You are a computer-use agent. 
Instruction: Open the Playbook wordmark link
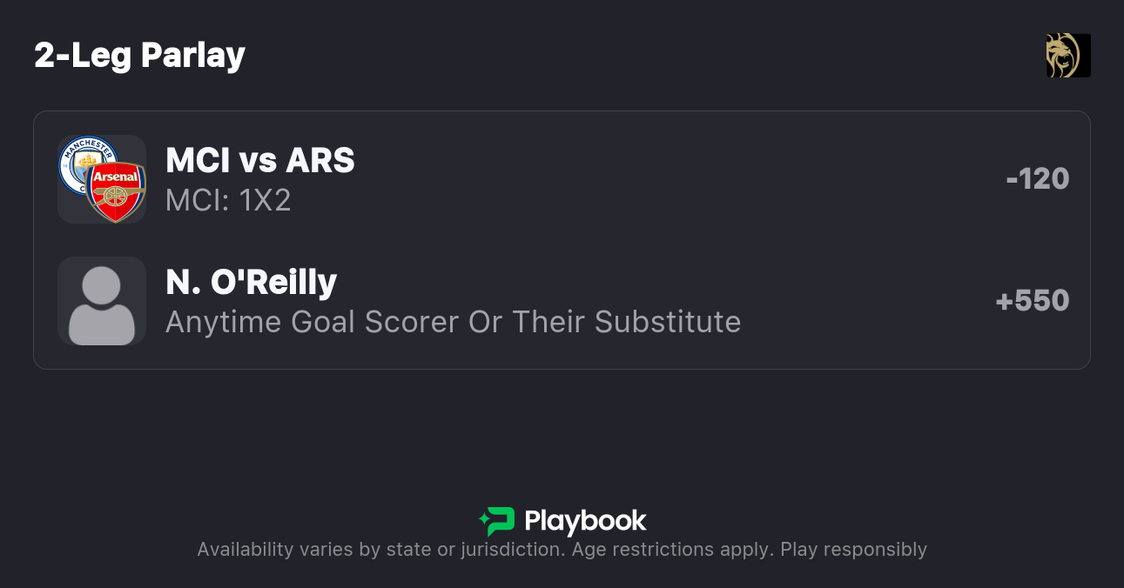(x=585, y=521)
